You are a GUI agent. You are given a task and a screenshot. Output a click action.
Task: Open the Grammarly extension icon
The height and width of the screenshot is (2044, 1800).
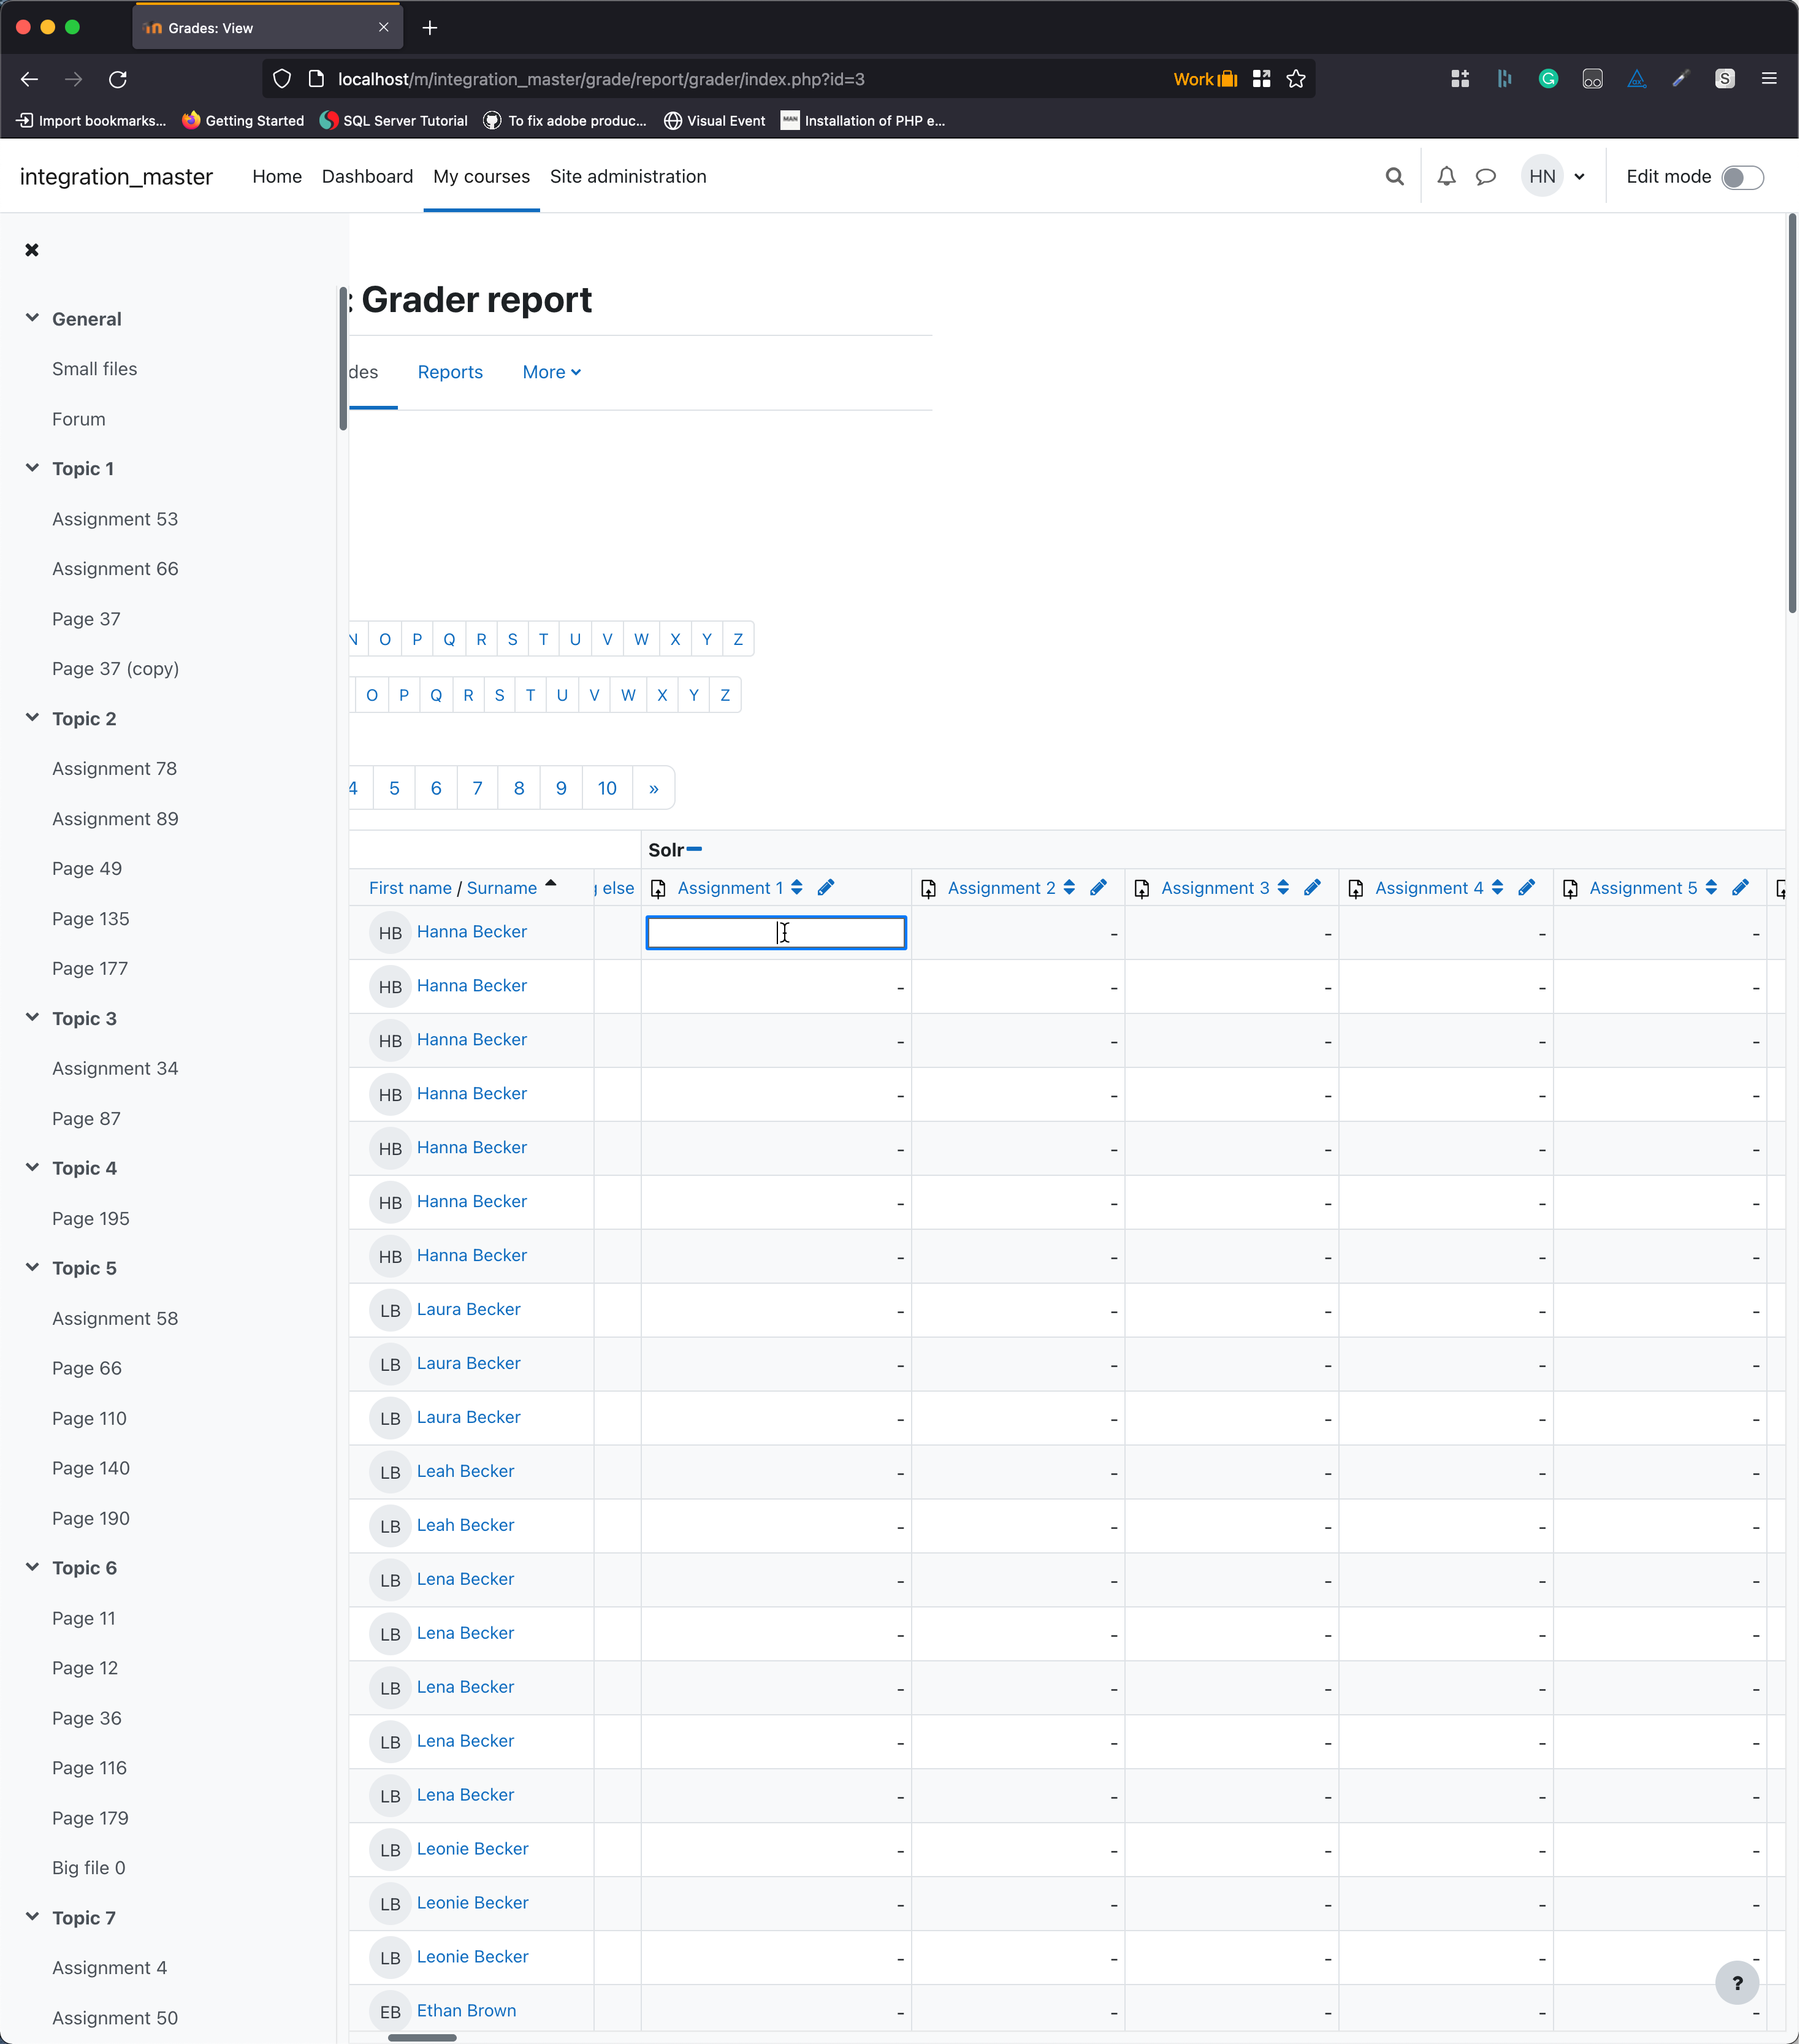[1548, 79]
